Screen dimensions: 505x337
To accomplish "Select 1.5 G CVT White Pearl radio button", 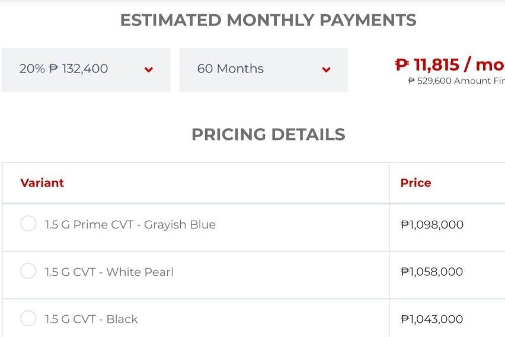I will point(28,271).
